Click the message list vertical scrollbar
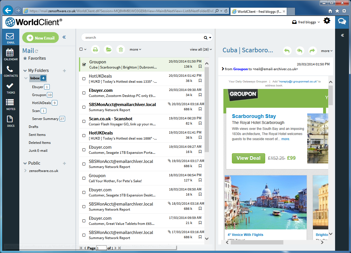Screen dimensions: 351x253 (207, 109)
